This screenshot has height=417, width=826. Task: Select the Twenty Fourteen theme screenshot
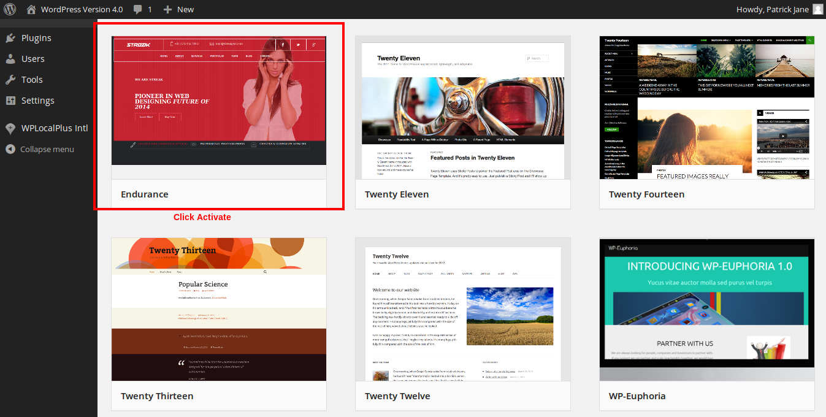(x=706, y=107)
